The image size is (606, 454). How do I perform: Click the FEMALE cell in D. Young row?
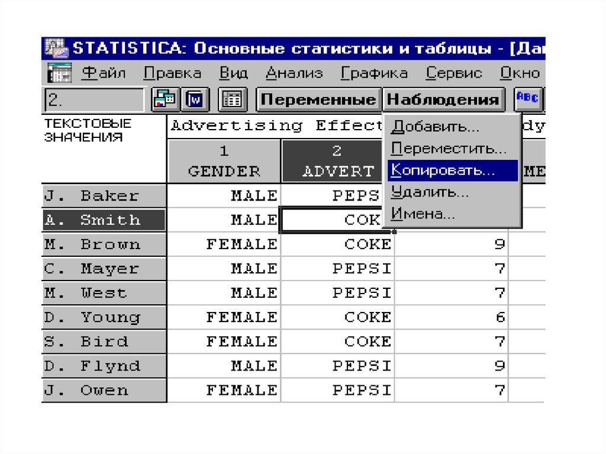pos(224,317)
